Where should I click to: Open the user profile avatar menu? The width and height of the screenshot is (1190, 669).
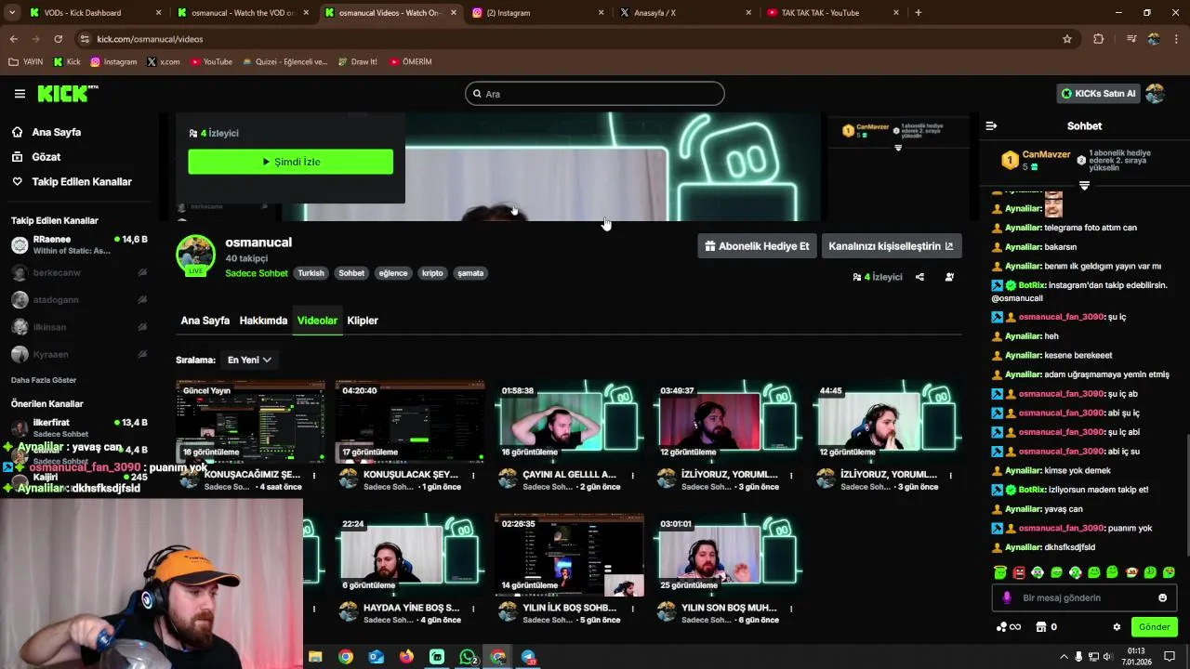coord(1156,93)
